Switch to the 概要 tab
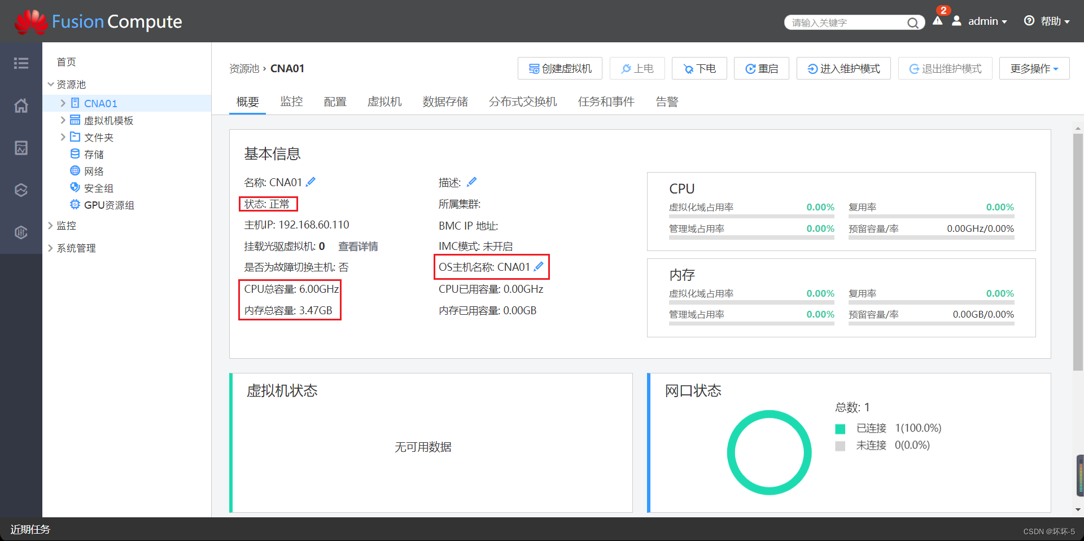This screenshot has height=541, width=1084. [247, 102]
